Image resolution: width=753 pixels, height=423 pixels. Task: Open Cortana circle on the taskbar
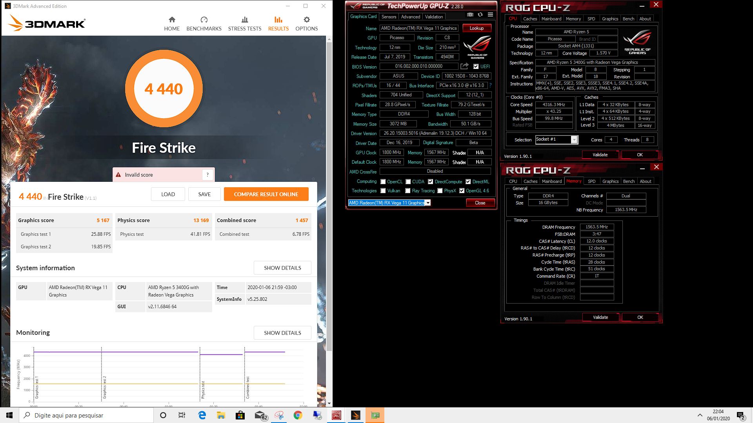163,415
